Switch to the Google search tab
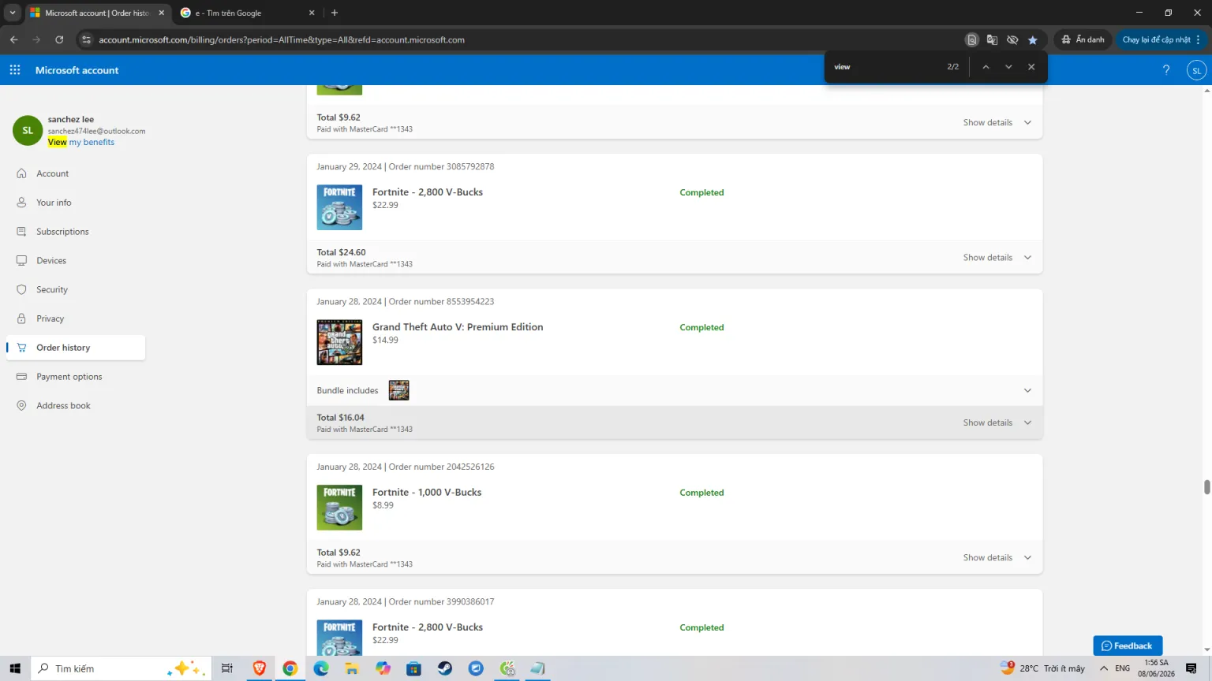This screenshot has width=1212, height=681. (x=248, y=13)
